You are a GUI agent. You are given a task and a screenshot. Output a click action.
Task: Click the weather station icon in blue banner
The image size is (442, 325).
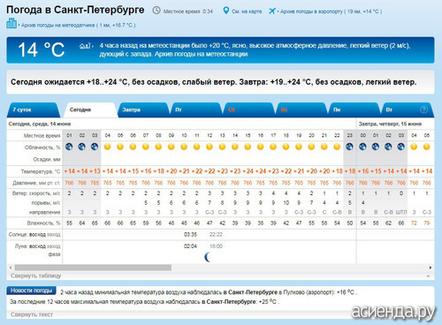tap(85, 46)
